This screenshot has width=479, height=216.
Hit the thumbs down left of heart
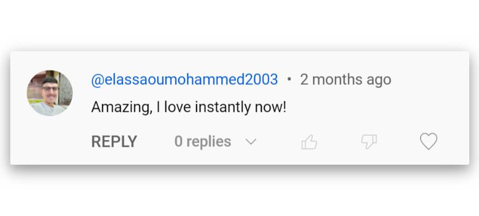click(369, 142)
